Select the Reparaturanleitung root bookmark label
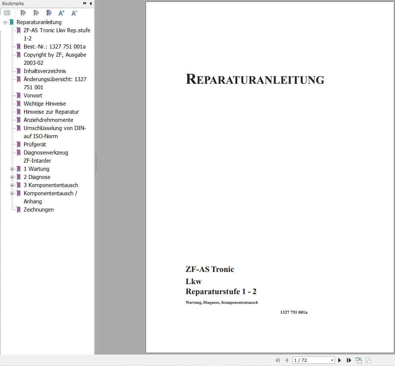 pyautogui.click(x=39, y=22)
